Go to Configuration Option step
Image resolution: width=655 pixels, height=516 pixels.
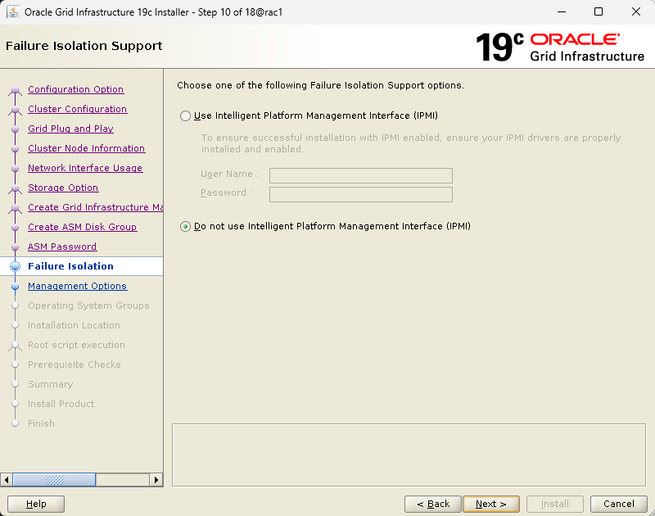(75, 89)
